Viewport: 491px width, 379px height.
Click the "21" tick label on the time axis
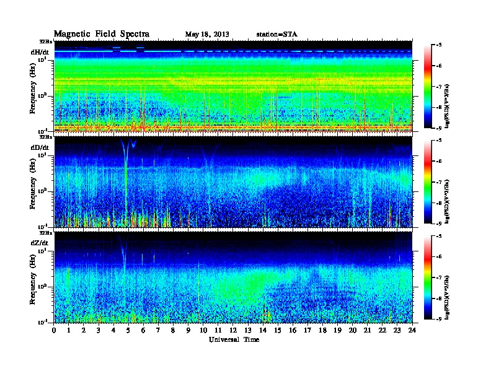pos(367,330)
